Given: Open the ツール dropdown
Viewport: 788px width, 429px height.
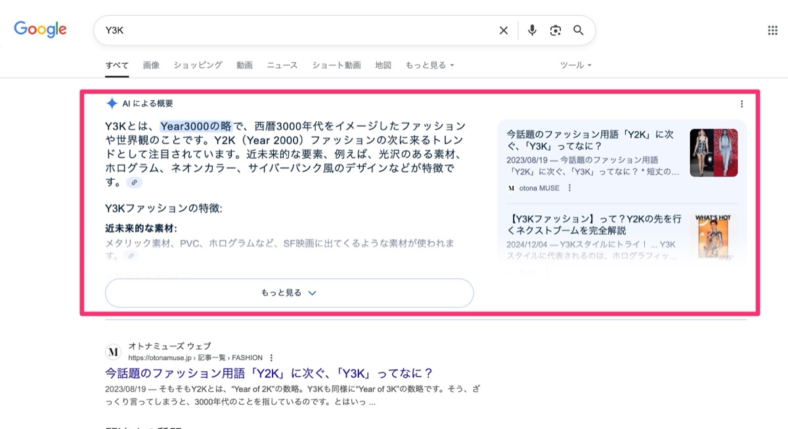Looking at the screenshot, I should tap(575, 65).
